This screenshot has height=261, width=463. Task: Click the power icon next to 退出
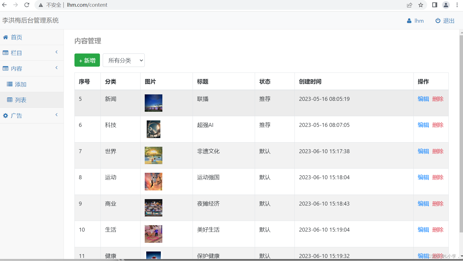coord(438,20)
